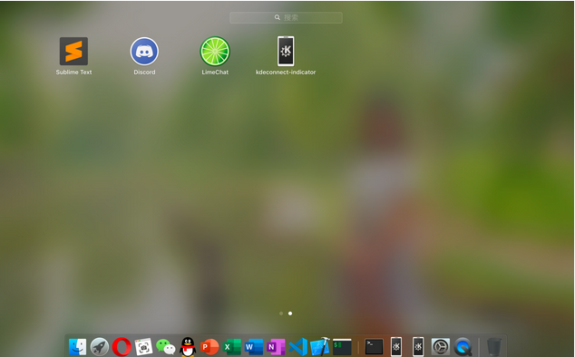This screenshot has width=575, height=357.
Task: Launch OneNote from the Dock
Action: point(276,346)
